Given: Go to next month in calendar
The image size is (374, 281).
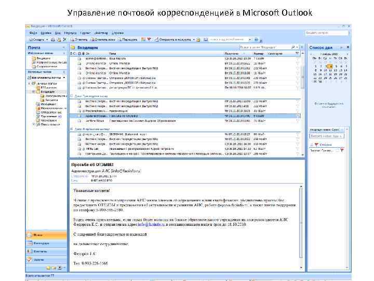Looking at the screenshot, I should coord(347,54).
